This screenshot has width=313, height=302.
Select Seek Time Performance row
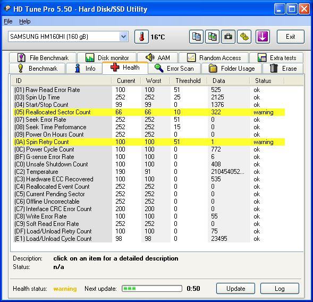[x=149, y=127]
